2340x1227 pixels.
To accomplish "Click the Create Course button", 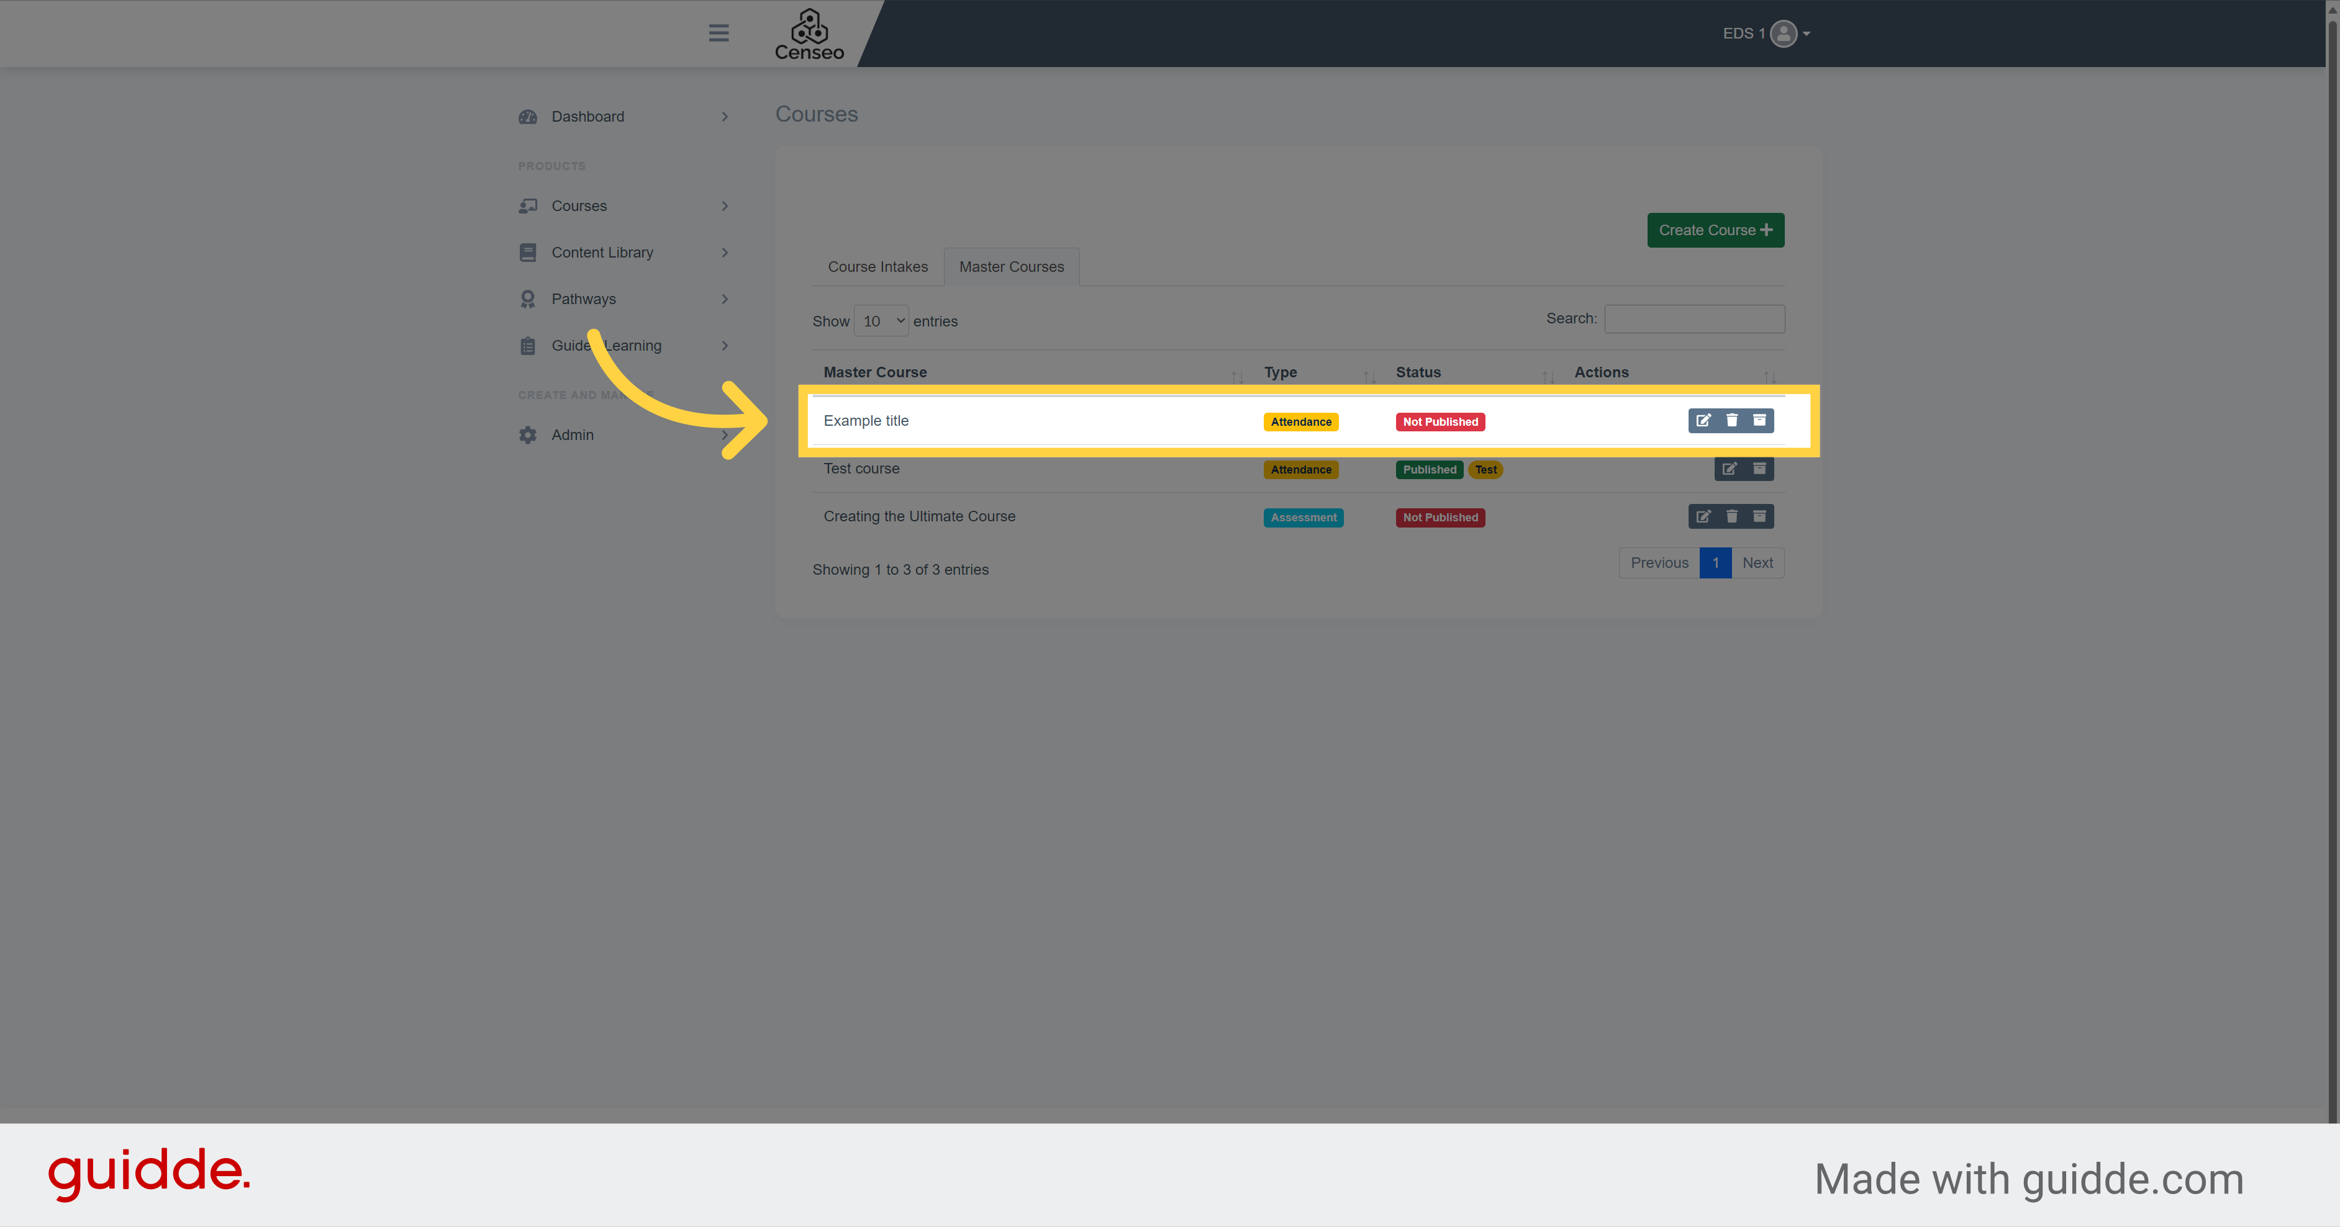I will pos(1715,229).
